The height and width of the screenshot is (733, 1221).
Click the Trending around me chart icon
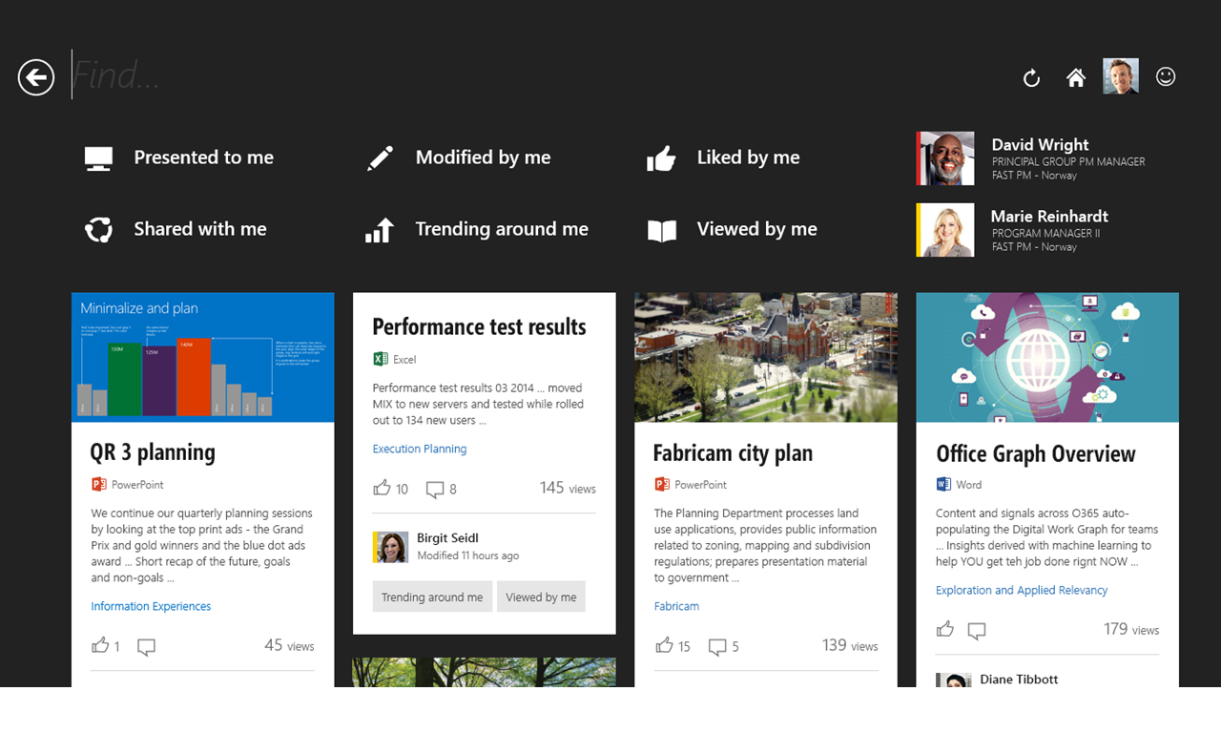click(380, 230)
